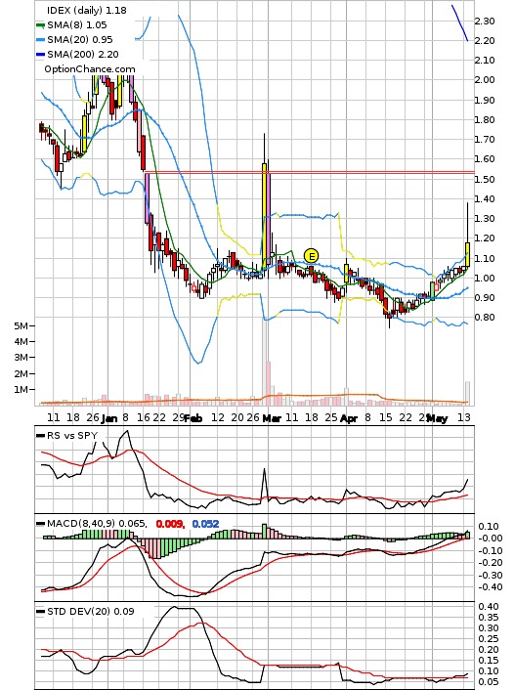The image size is (514, 690).
Task: Click the blue MACD value 0.052
Action: (205, 524)
